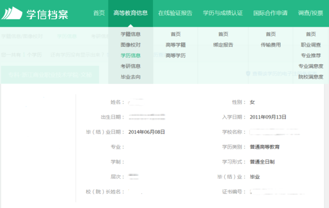Click the 普通高等教育 value
The width and height of the screenshot is (329, 208).
pos(265,147)
